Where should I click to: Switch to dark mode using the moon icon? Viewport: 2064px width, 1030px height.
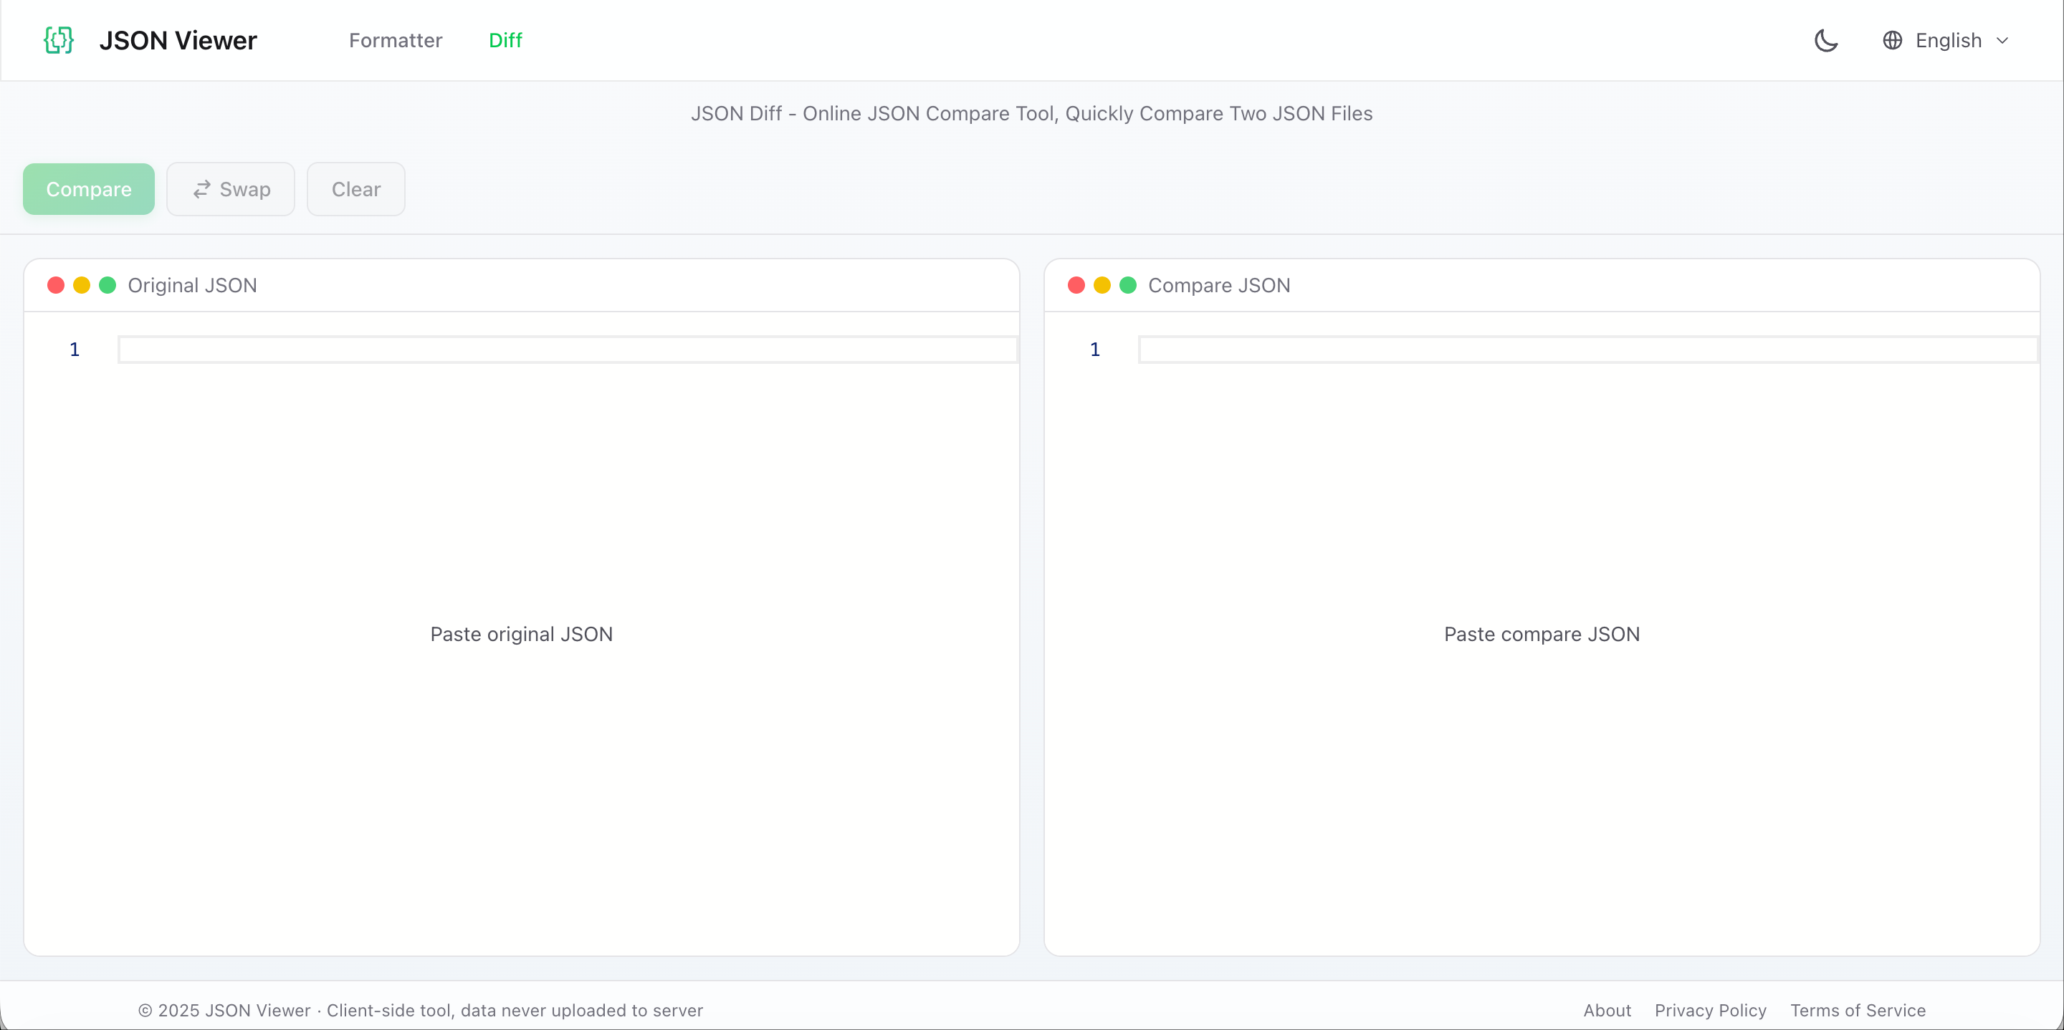(1825, 40)
